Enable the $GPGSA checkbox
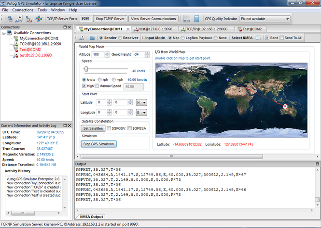321x228 pixels. 129,128
